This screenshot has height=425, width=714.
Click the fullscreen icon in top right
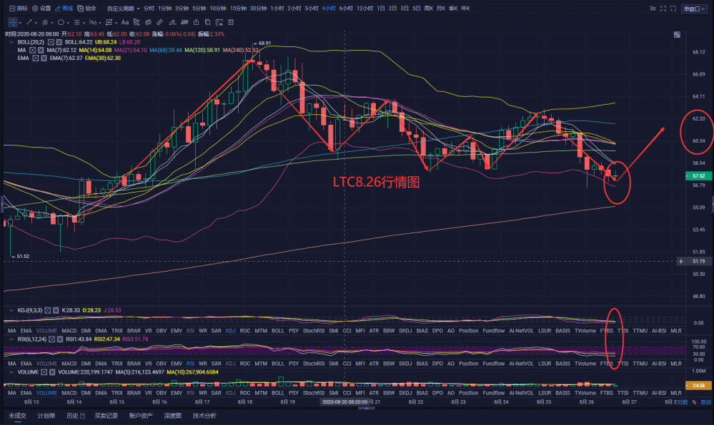tap(663, 9)
